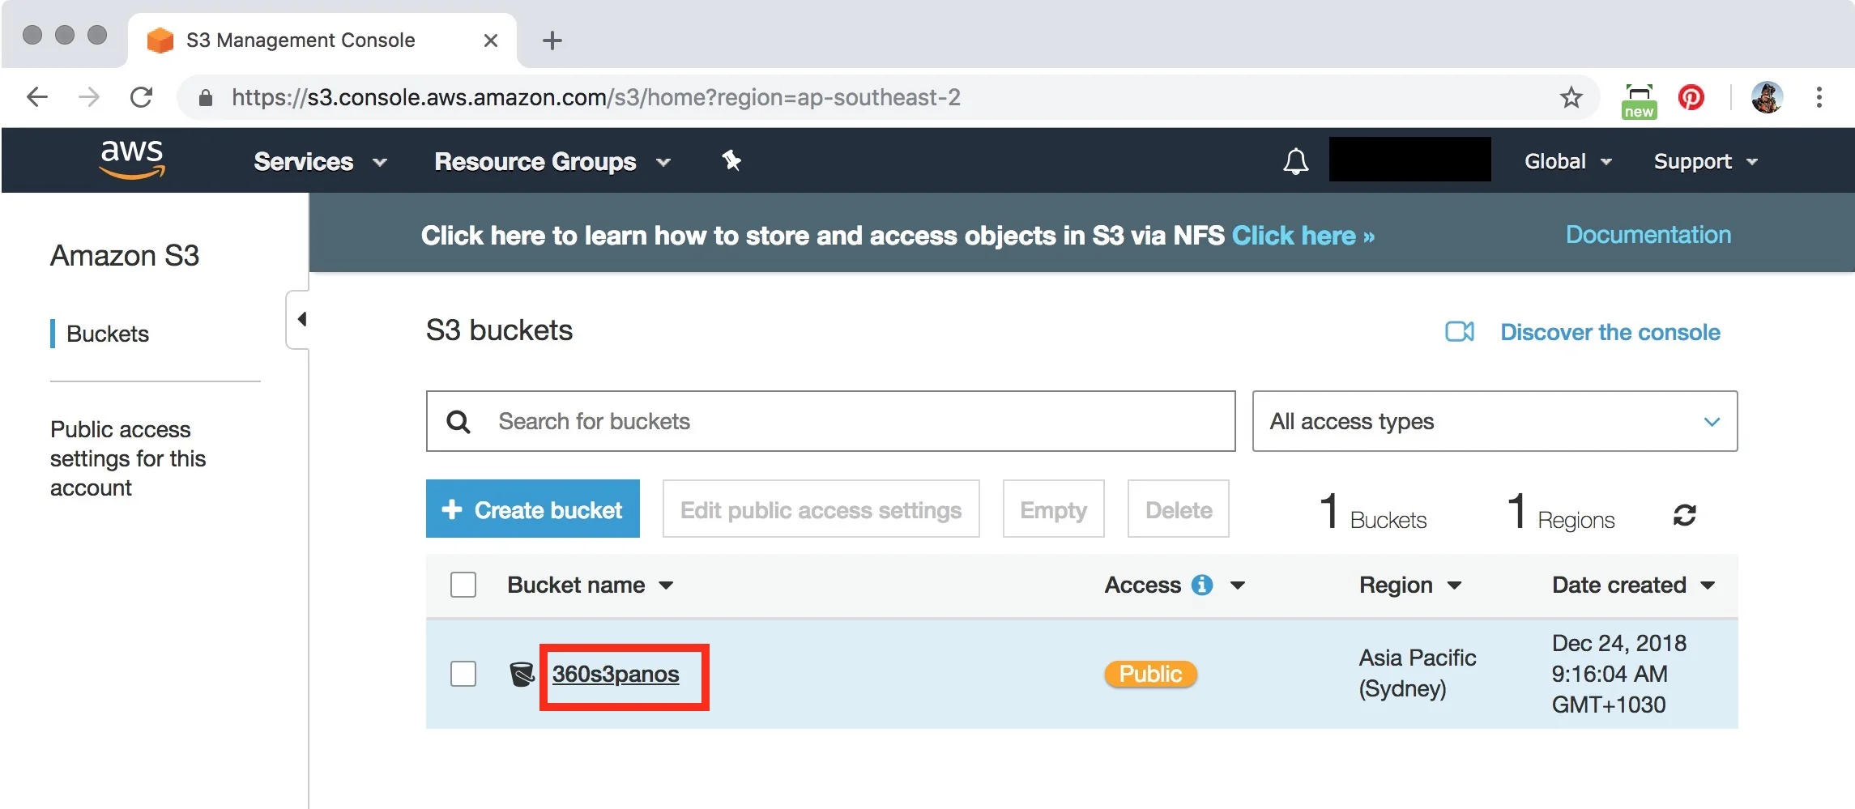Sort by Date created column
The width and height of the screenshot is (1855, 809).
point(1634,585)
